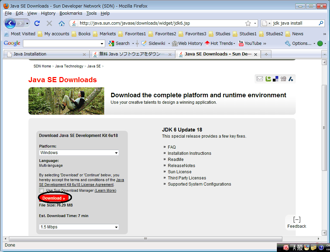
Task: Show more bookmarks with chevron
Action: 324,34
